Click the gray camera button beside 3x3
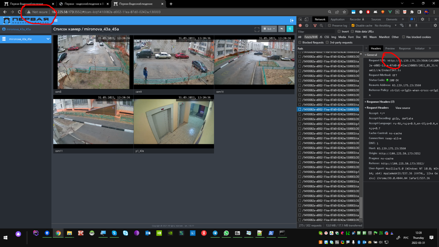The image size is (439, 247). tap(282, 29)
